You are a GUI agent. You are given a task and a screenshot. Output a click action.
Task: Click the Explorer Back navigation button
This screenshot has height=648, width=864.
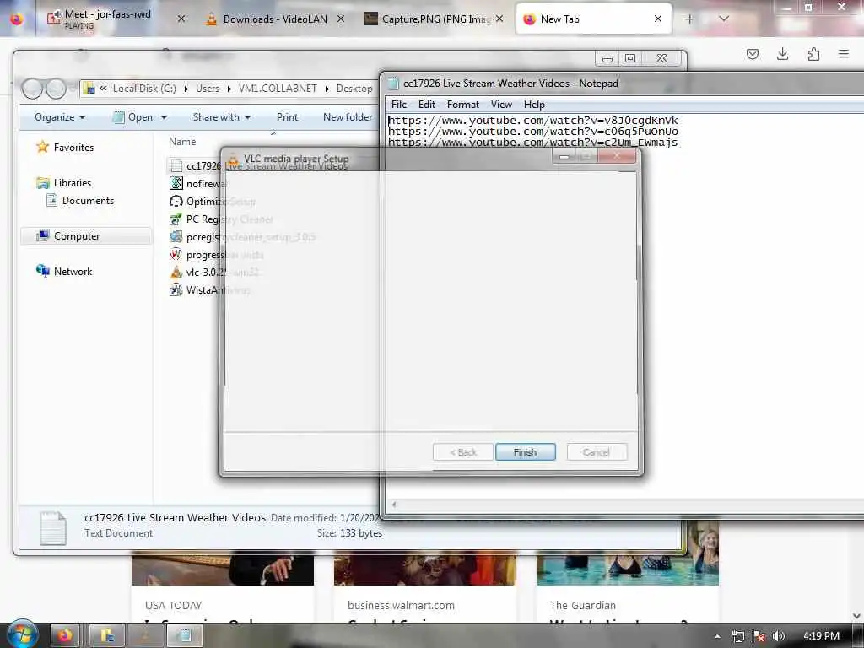(x=32, y=88)
